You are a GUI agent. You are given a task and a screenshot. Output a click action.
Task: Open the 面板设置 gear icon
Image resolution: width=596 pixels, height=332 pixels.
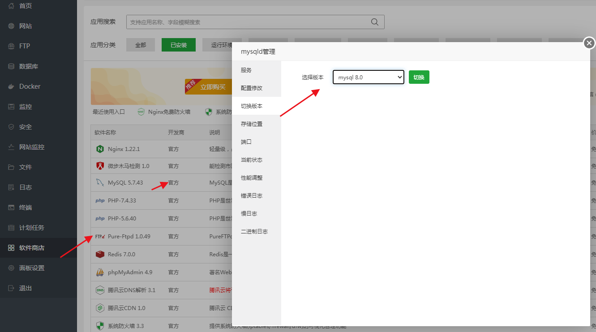(11, 268)
